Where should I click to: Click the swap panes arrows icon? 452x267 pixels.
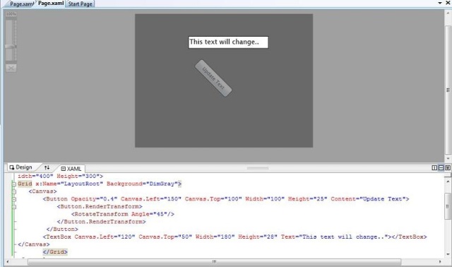click(x=47, y=167)
